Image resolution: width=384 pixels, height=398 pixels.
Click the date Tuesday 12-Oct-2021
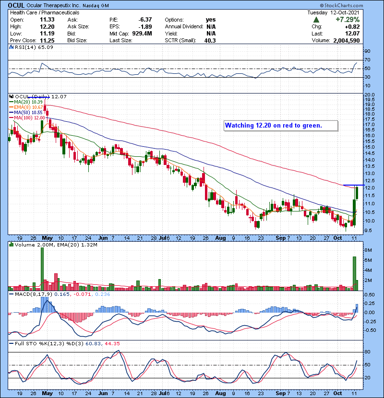[333, 12]
